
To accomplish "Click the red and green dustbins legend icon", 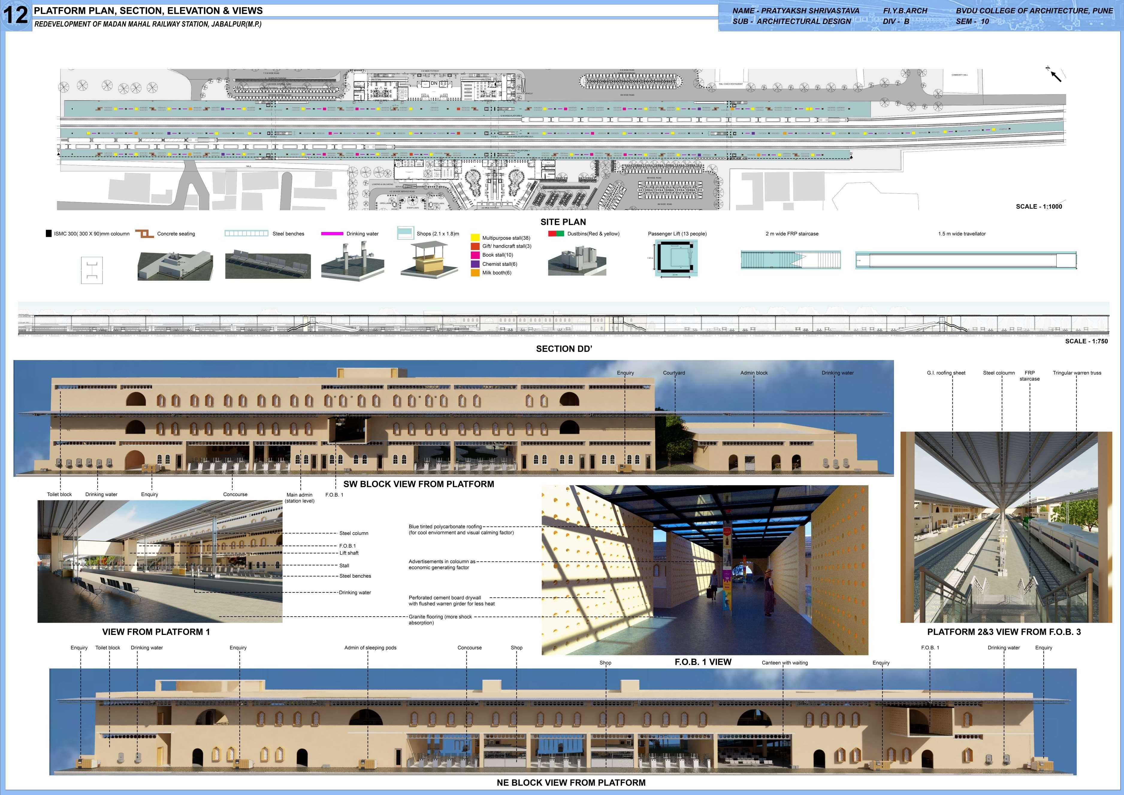I will (556, 234).
